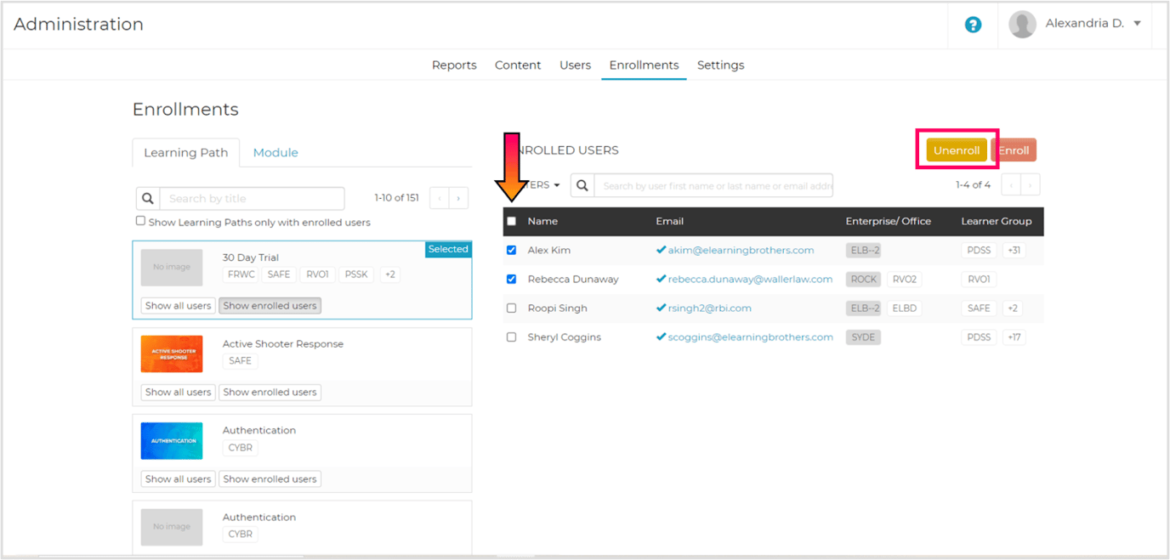
Task: Click the Unenroll button
Action: 956,150
